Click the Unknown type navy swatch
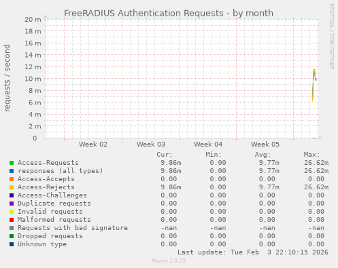This screenshot has width=338, height=268. point(12,244)
